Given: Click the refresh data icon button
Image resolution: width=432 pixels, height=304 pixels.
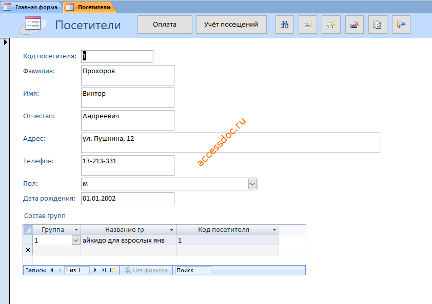Looking at the screenshot, I should coord(378,25).
